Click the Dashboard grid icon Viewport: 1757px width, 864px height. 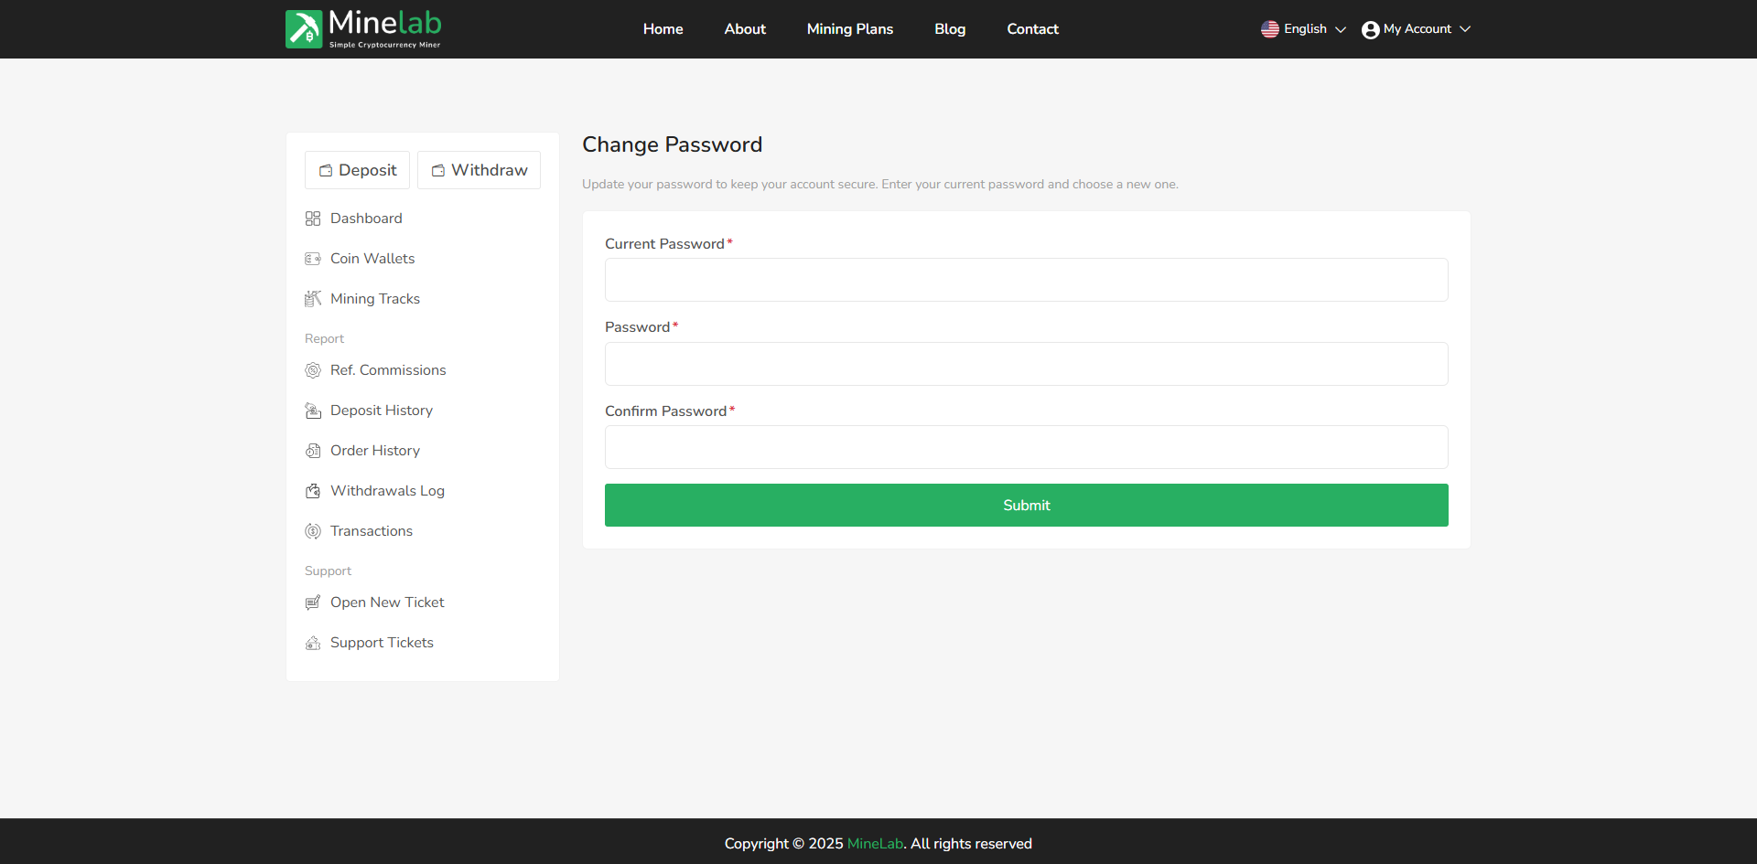tap(313, 219)
